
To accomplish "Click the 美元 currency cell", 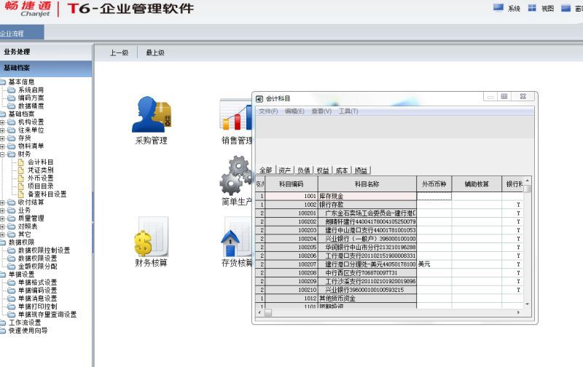I will [434, 264].
